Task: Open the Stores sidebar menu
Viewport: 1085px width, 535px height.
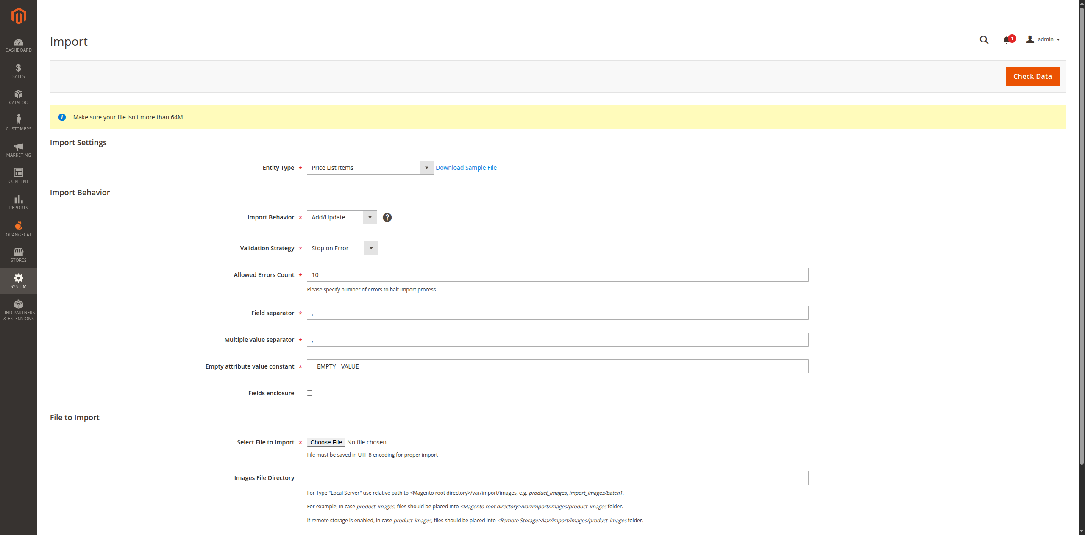Action: pyautogui.click(x=18, y=255)
